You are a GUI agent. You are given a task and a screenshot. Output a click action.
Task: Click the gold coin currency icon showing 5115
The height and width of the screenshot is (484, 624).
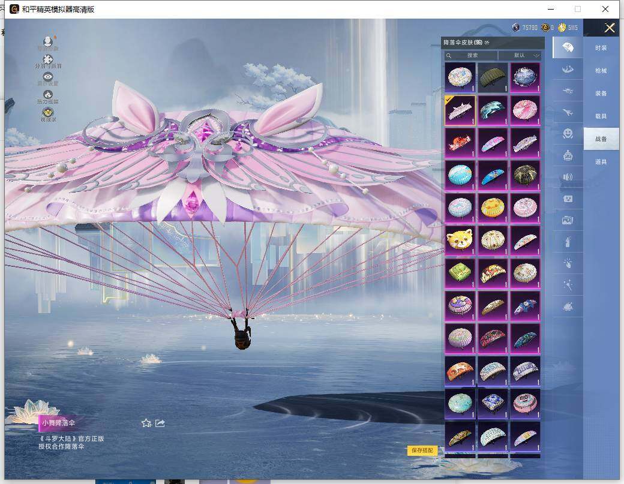[562, 28]
